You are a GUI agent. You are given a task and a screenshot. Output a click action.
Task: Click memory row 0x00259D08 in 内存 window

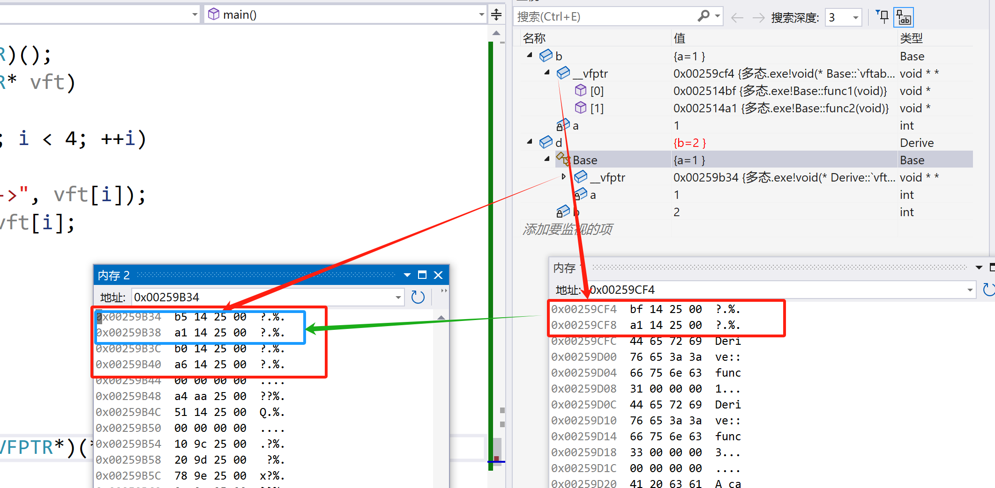pyautogui.click(x=646, y=389)
